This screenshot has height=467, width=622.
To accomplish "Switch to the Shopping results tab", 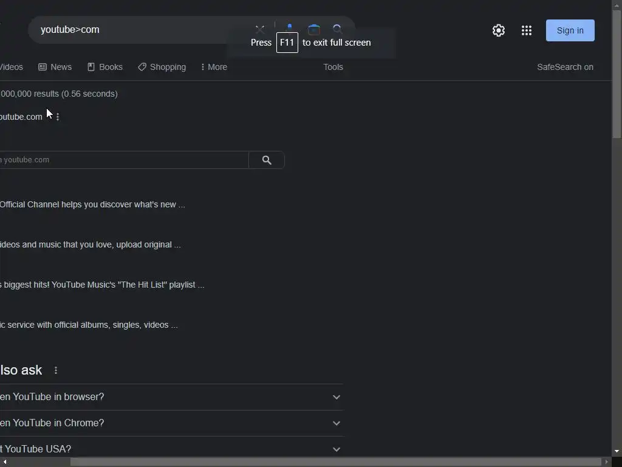I will click(x=162, y=67).
